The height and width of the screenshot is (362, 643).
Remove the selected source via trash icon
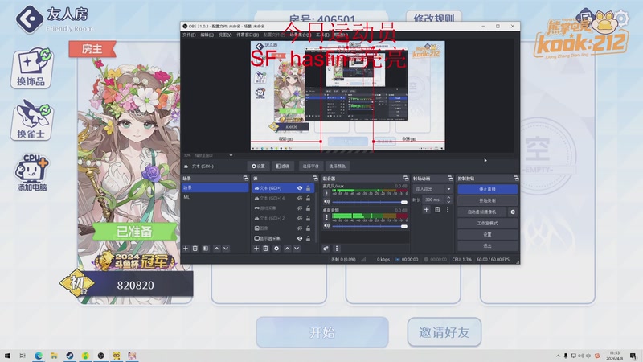point(266,249)
